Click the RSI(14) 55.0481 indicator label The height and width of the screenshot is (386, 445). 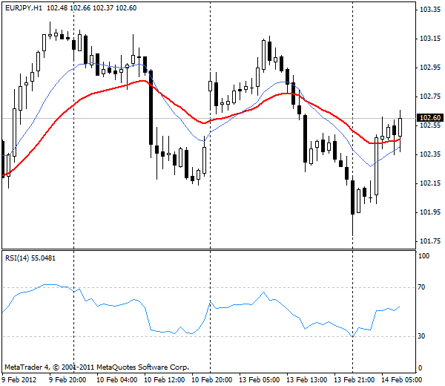tap(30, 258)
